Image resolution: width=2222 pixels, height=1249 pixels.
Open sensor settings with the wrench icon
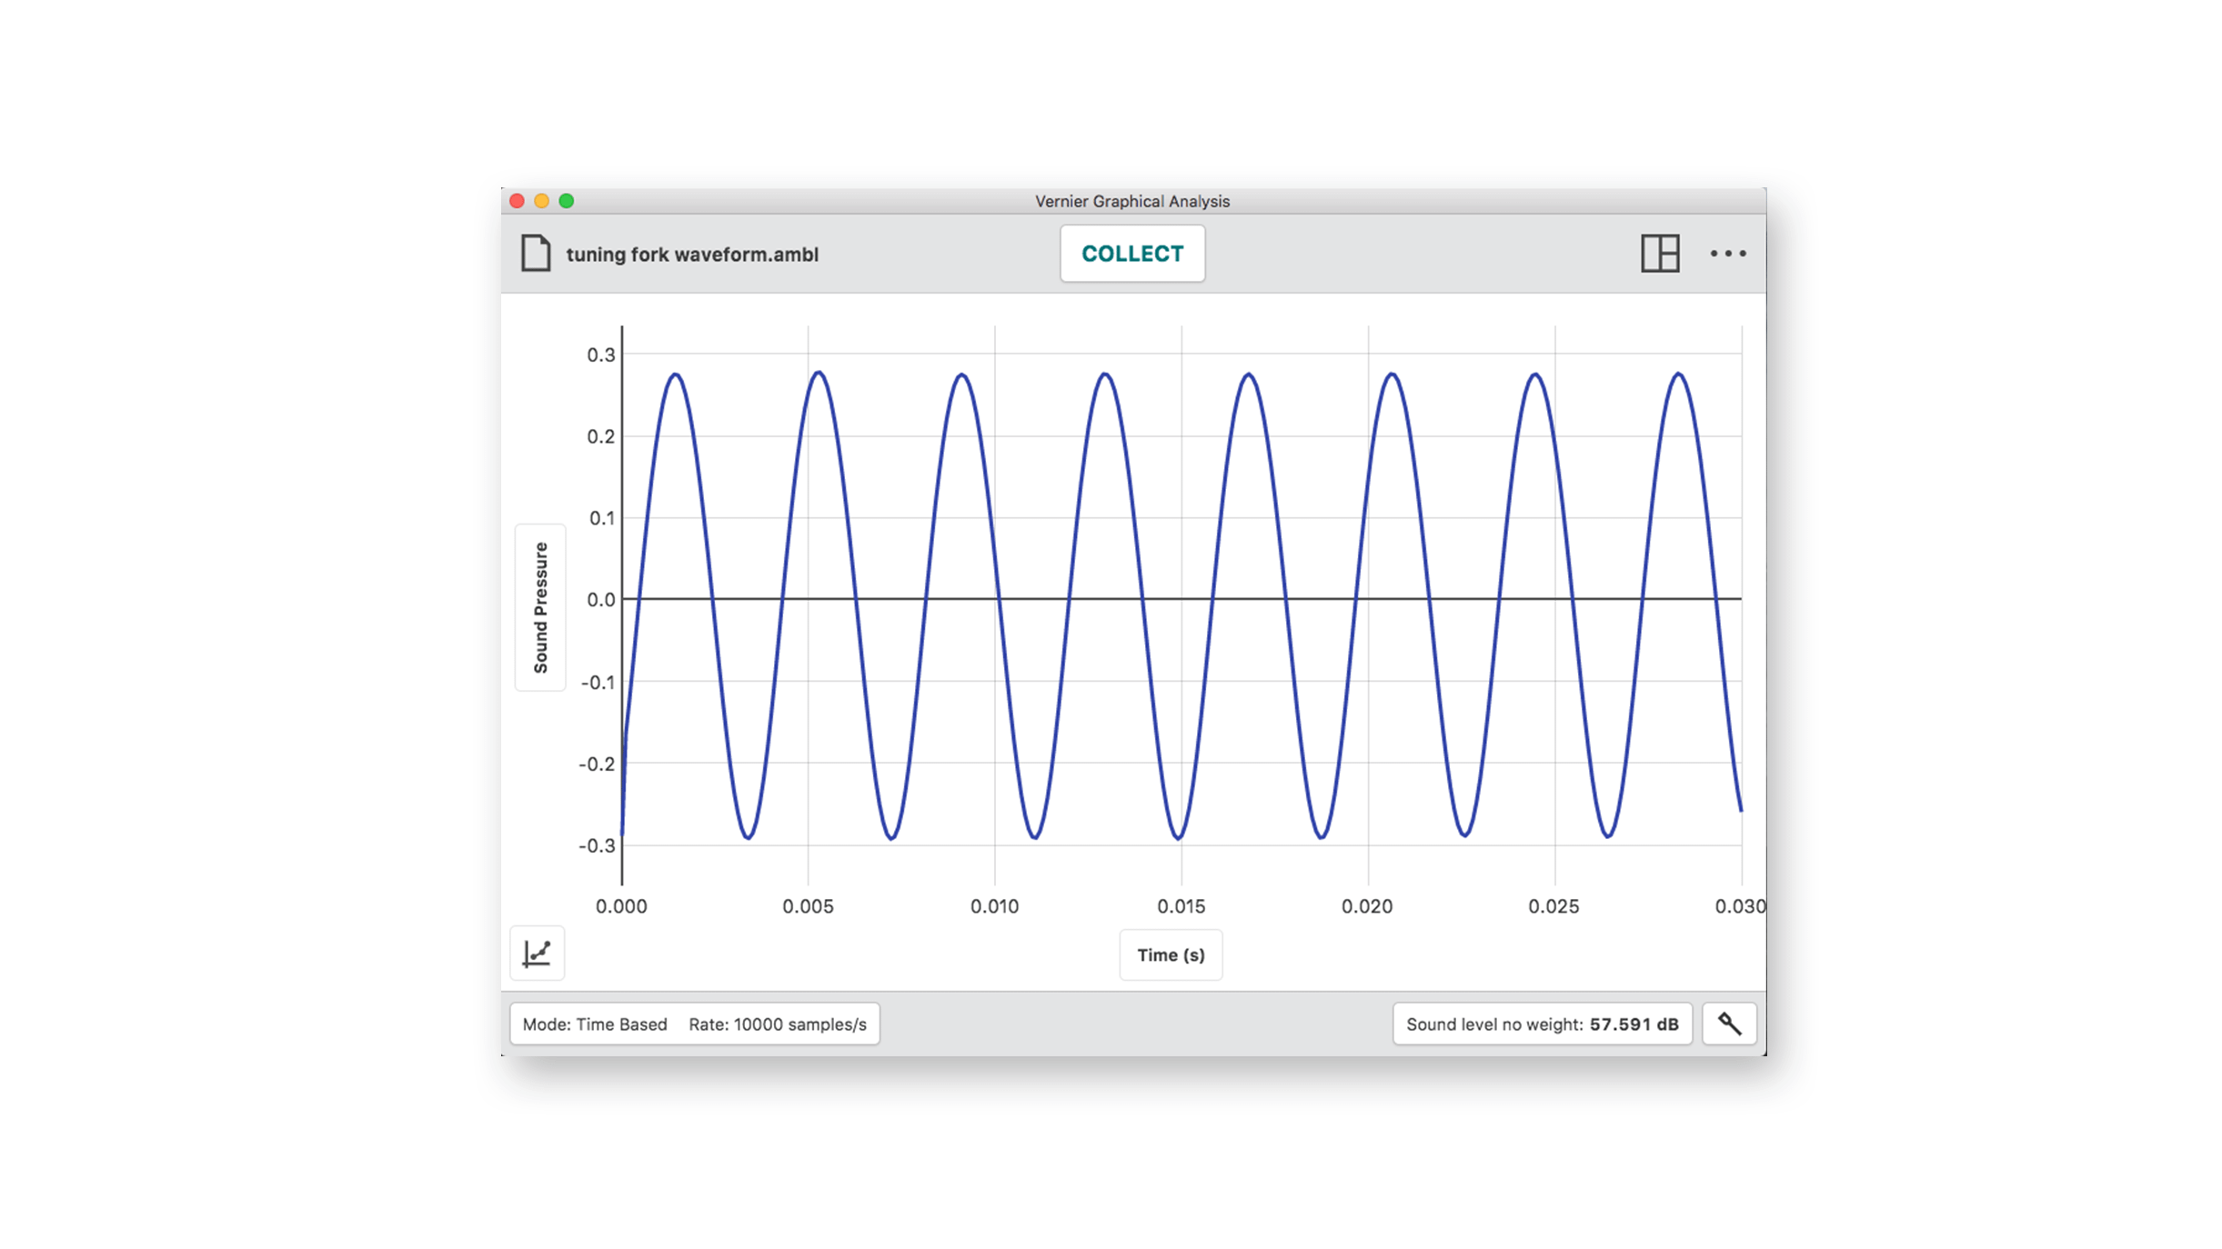(1728, 1023)
